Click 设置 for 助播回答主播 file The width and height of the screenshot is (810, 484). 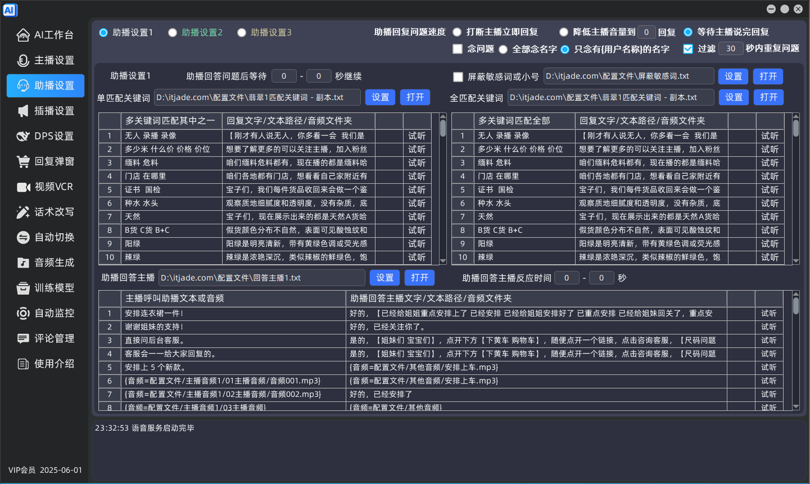385,278
